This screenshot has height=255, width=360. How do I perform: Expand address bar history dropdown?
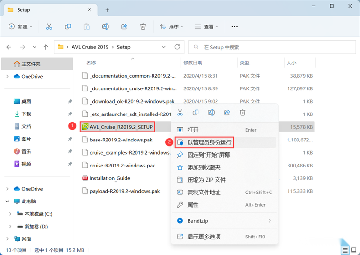[164, 47]
